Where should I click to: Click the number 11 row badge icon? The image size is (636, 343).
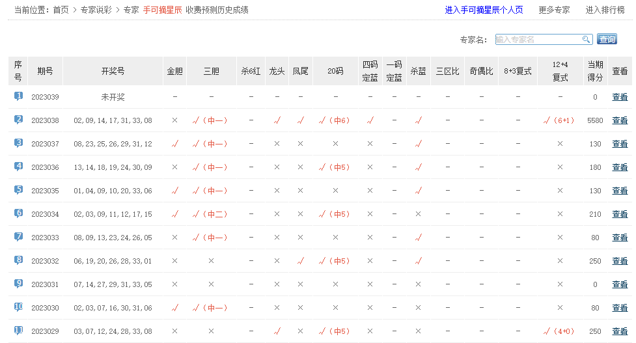click(18, 331)
